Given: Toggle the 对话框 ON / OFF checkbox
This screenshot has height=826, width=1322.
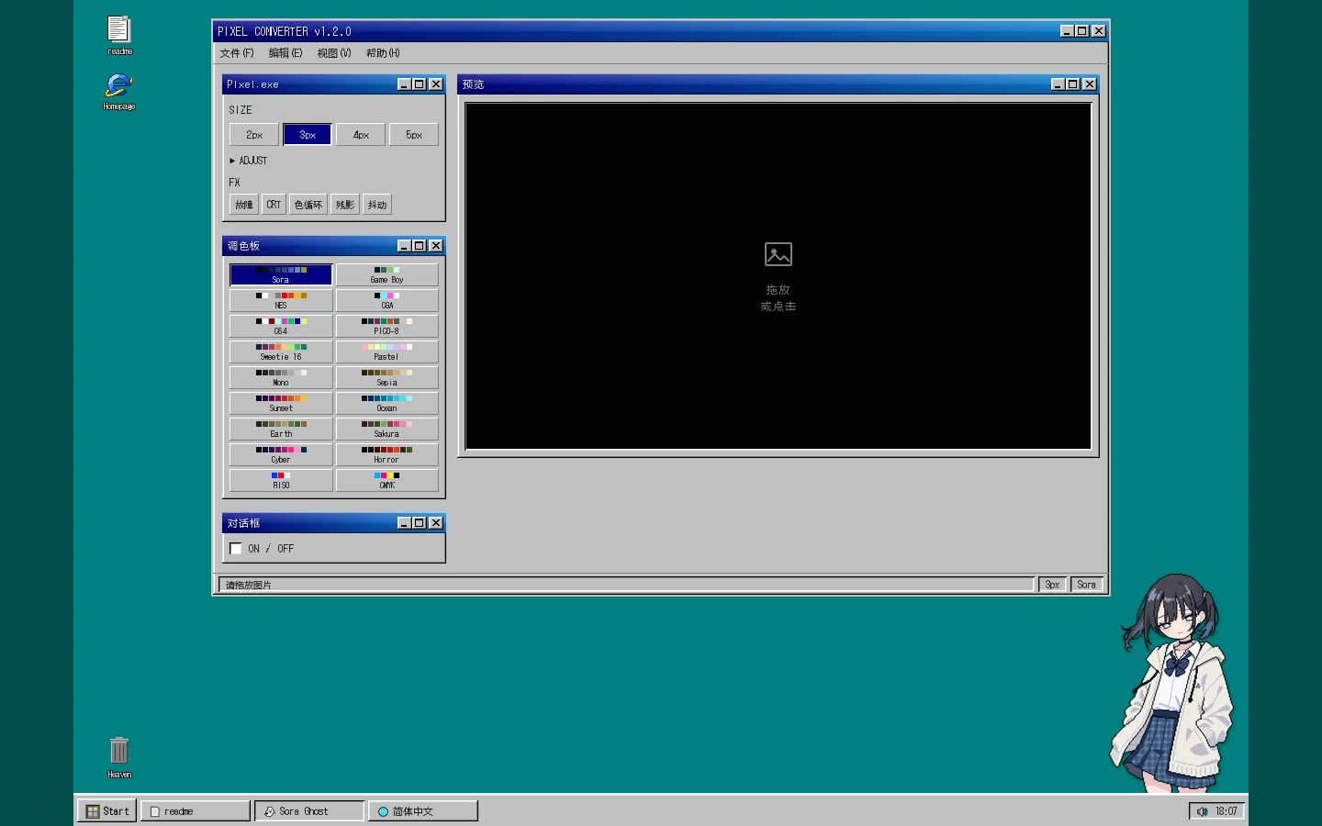Looking at the screenshot, I should coord(236,549).
